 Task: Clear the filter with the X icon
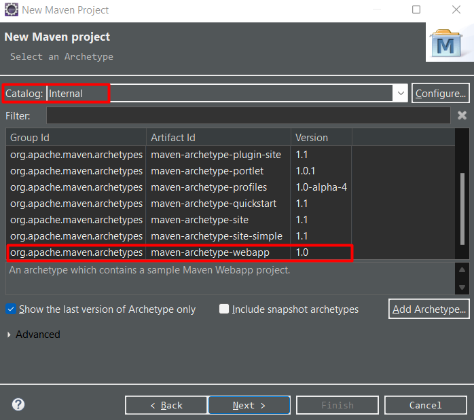click(x=462, y=115)
